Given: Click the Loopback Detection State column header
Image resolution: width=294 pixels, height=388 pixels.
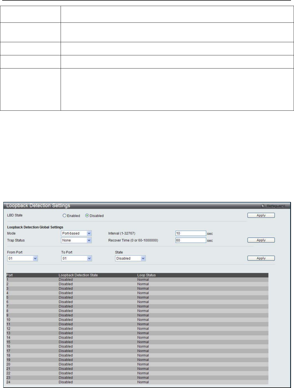Looking at the screenshot, I should pos(78,275).
